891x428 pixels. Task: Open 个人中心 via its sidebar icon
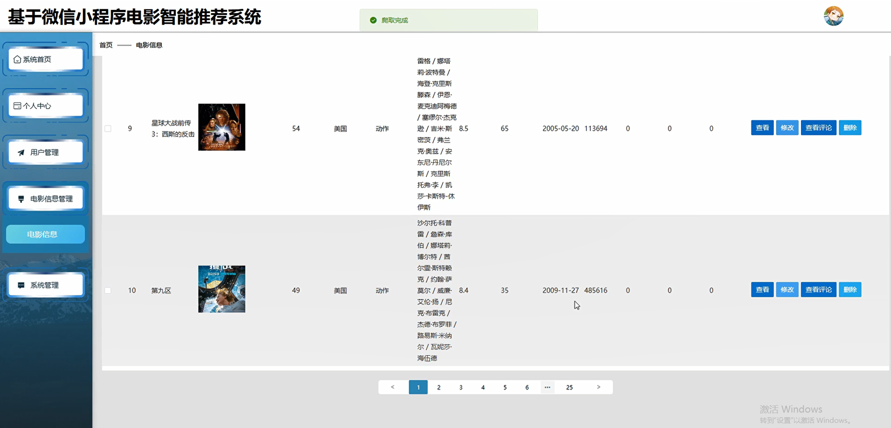[x=17, y=105]
